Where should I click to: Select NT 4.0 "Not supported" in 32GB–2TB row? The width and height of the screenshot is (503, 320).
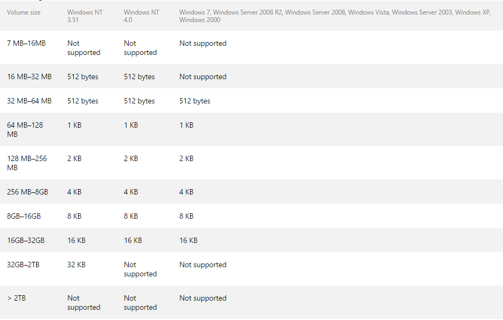(x=140, y=269)
